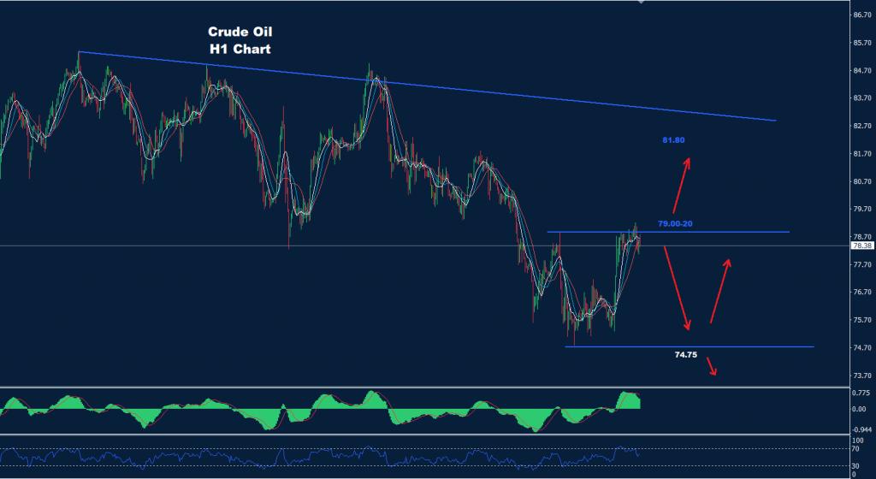Click the RSI oversold level 30 label
This screenshot has width=876, height=479.
point(855,465)
